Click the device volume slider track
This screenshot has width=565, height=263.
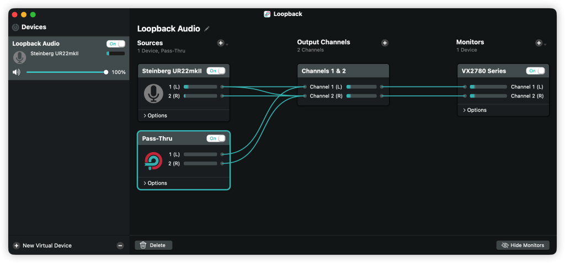(66, 72)
